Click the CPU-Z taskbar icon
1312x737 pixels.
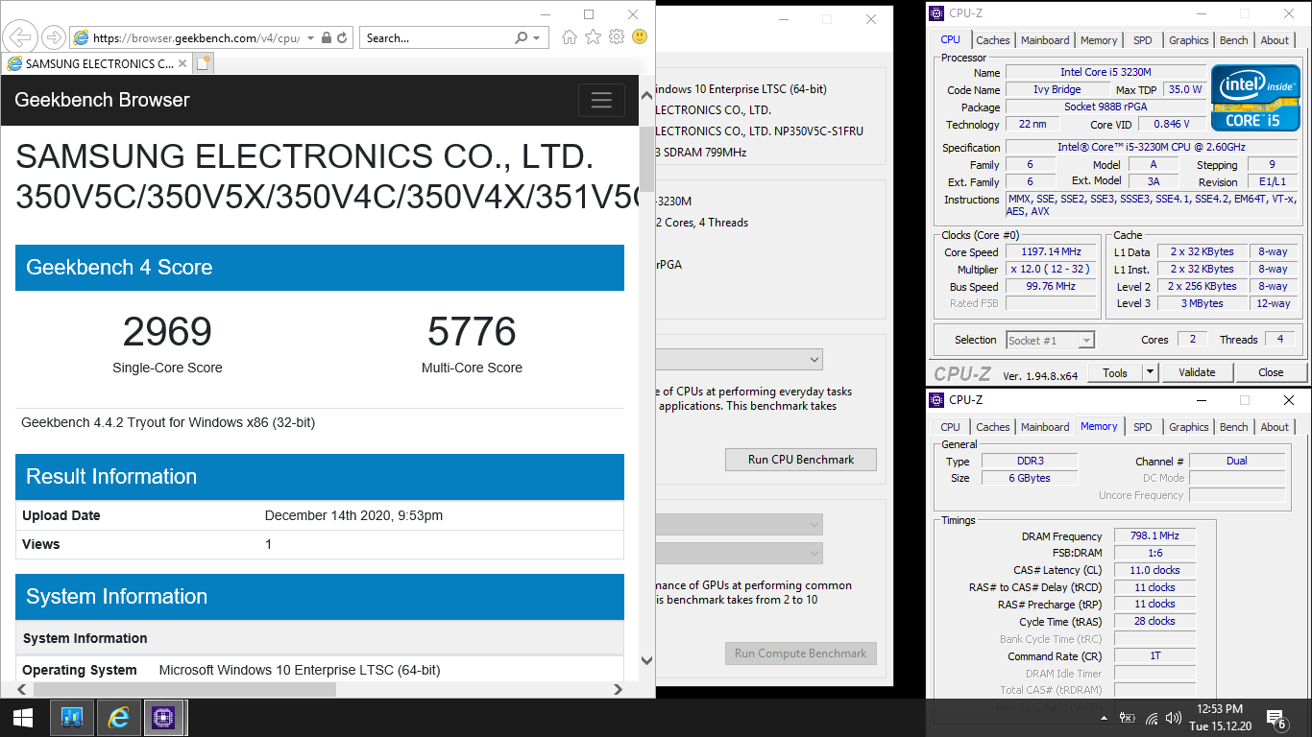click(x=163, y=718)
